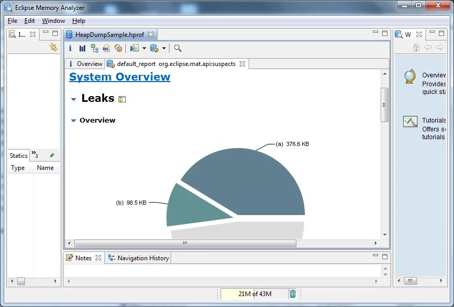Close the HeapDumpSample.hprof editor tab
Viewport: 454px width, 307px height.
click(x=151, y=34)
